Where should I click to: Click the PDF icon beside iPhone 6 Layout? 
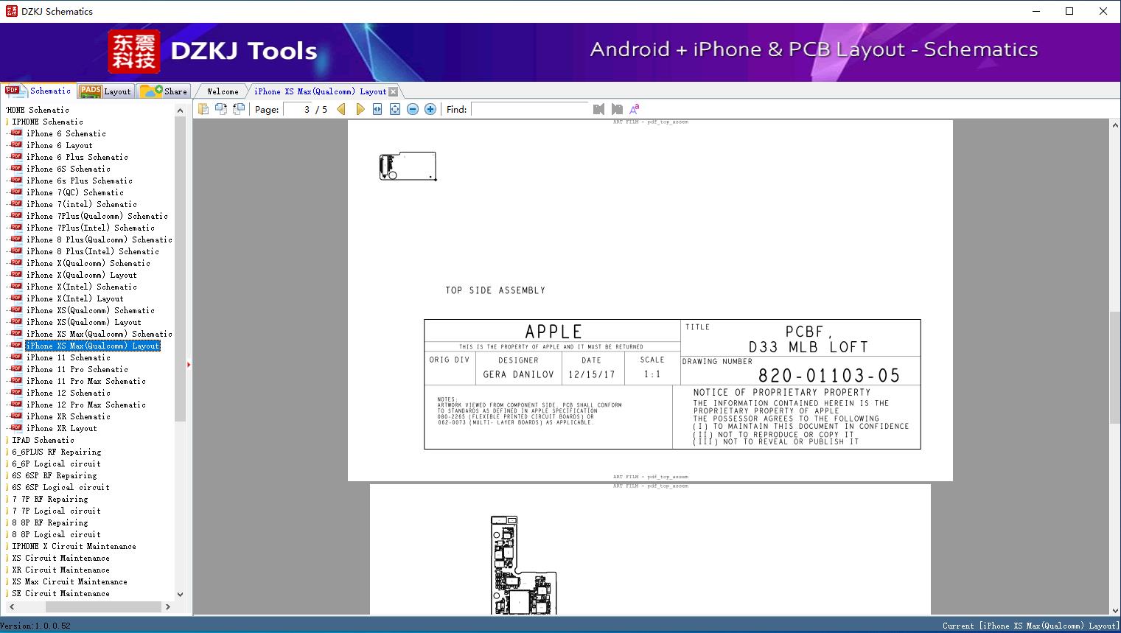(16, 145)
